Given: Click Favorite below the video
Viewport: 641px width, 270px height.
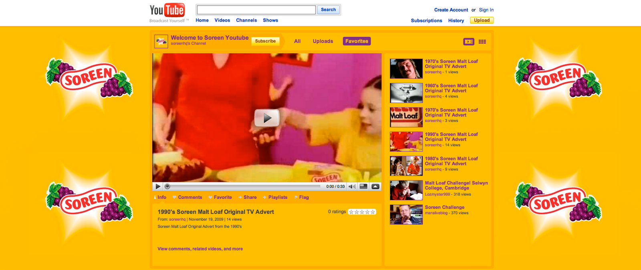Looking at the screenshot, I should click(x=220, y=197).
